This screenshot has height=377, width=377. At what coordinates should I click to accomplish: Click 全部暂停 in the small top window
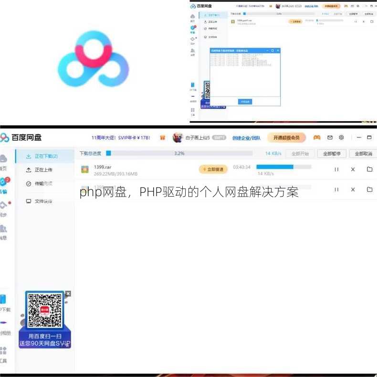[353, 14]
